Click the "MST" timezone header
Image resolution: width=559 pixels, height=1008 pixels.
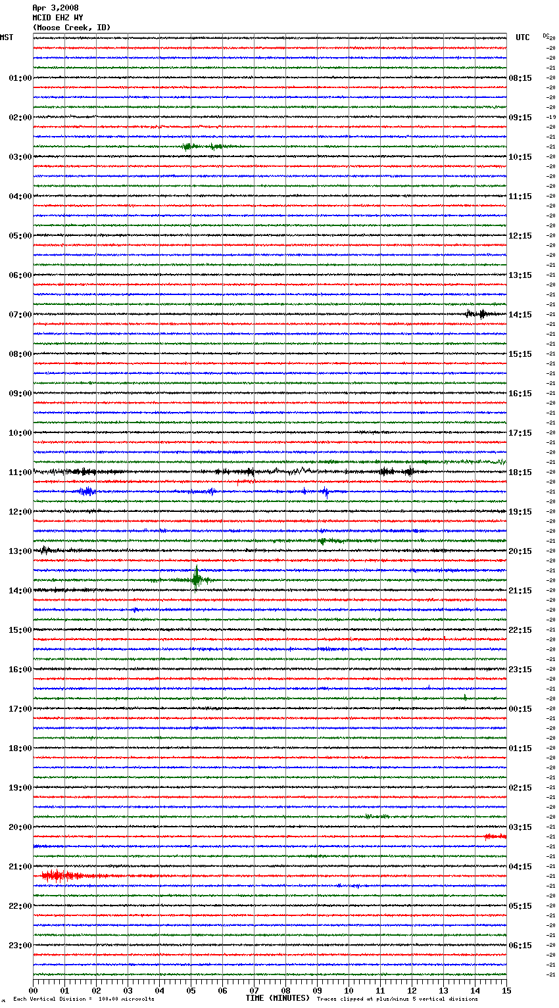click(x=7, y=37)
